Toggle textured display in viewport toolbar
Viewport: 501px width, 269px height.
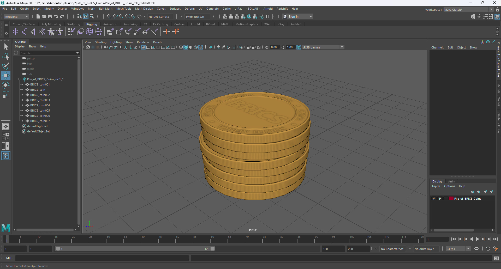click(201, 47)
